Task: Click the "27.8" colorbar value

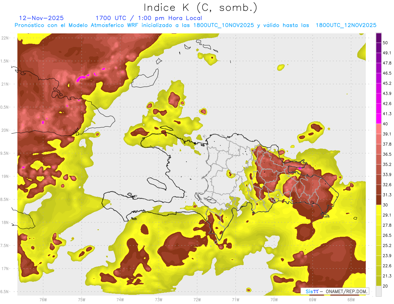Action: [x=387, y=225]
